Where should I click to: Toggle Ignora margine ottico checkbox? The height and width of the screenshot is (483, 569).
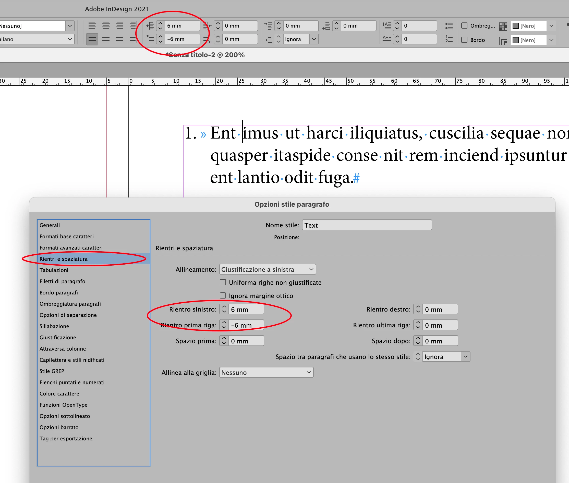coord(223,296)
